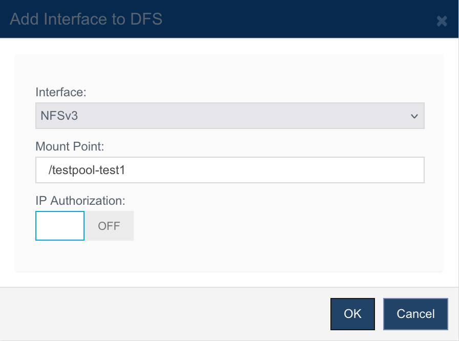Focus the Mount Point input field
Screen dimensions: 459x341
pos(230,170)
